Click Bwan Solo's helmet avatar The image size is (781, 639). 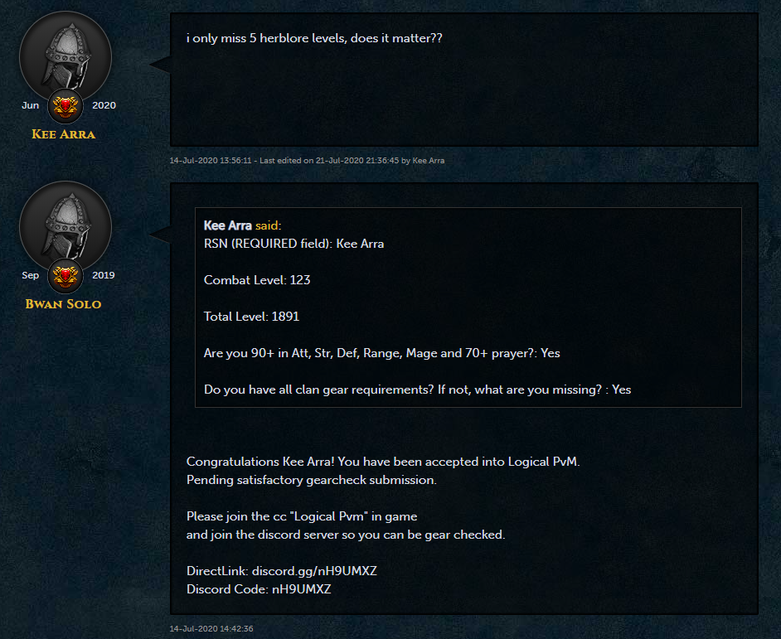pos(65,227)
